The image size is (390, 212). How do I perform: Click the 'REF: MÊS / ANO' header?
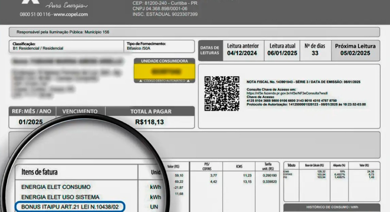point(32,111)
